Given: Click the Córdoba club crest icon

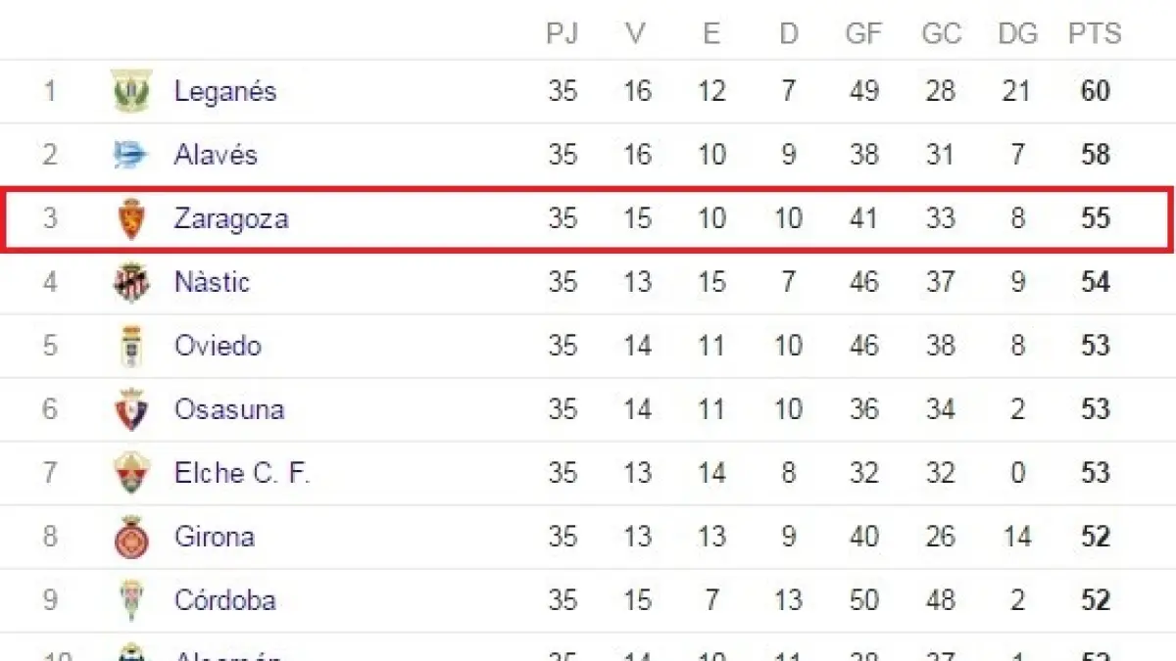Looking at the screenshot, I should tap(130, 600).
